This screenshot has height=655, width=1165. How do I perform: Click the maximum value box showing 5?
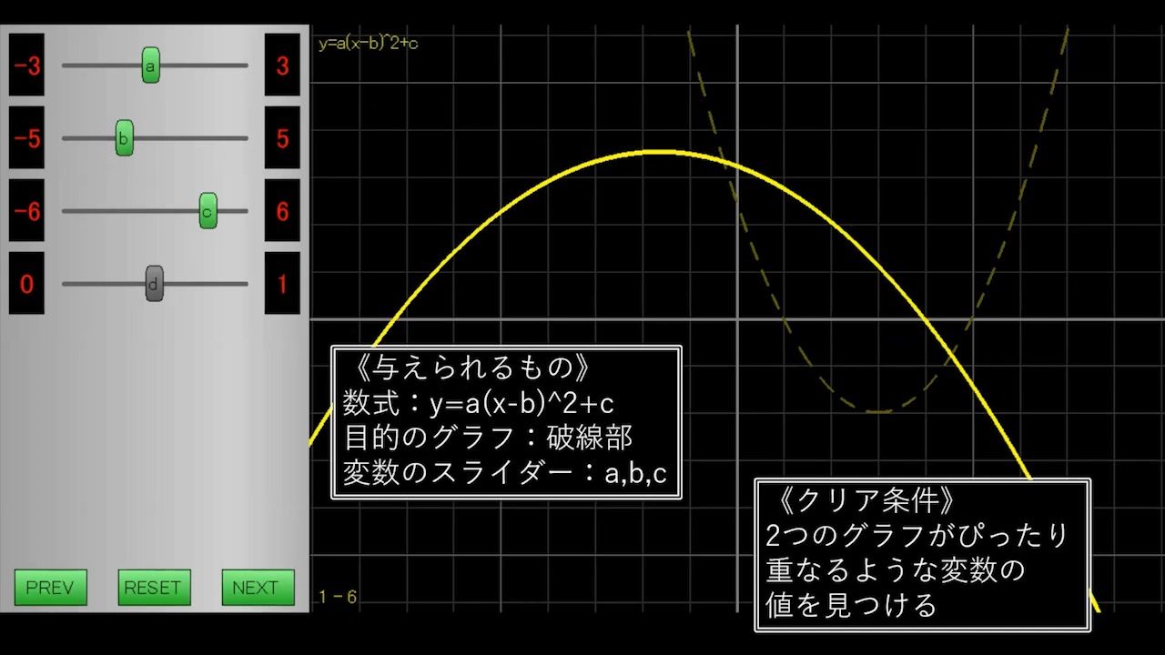pyautogui.click(x=282, y=138)
